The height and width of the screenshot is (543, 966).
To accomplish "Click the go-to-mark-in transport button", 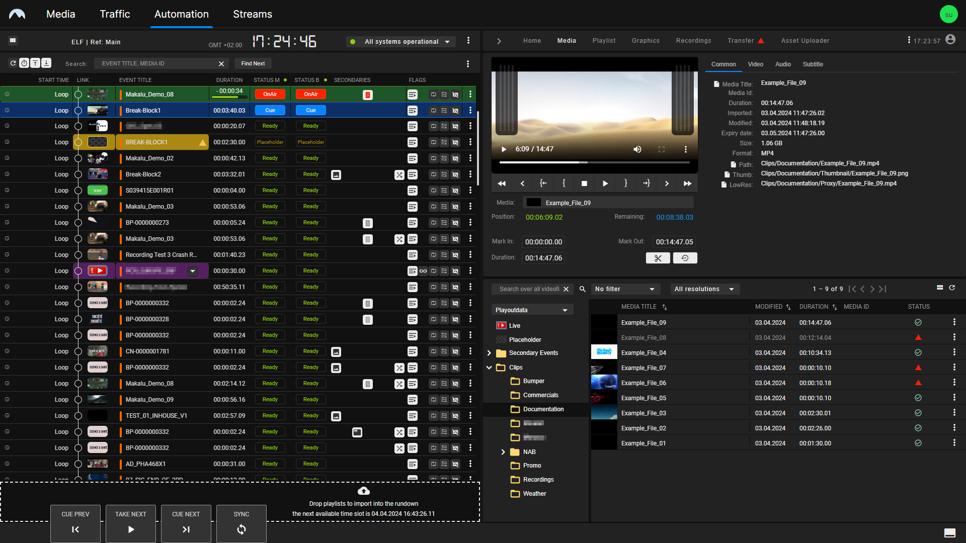I will tap(543, 184).
